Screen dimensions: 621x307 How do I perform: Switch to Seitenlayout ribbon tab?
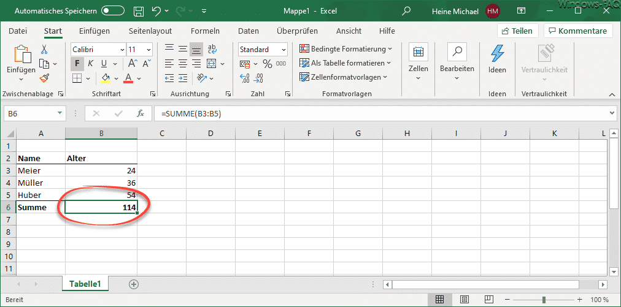point(150,31)
